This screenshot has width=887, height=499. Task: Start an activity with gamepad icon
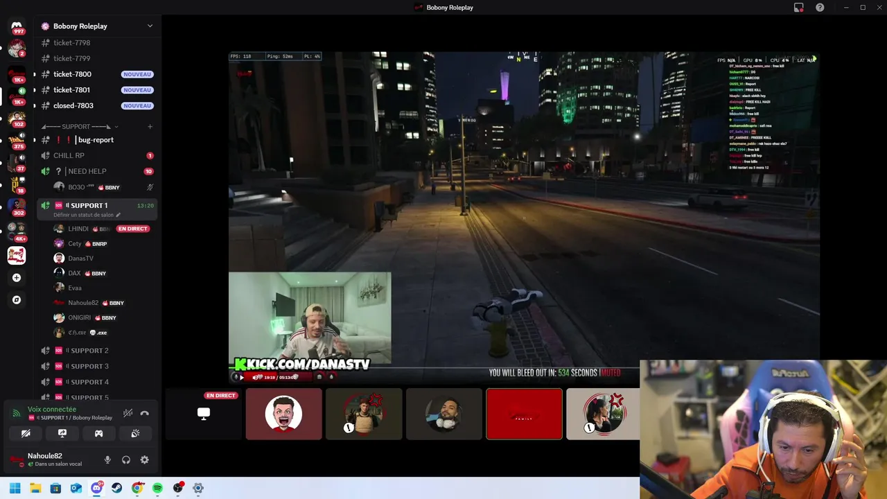tap(98, 433)
